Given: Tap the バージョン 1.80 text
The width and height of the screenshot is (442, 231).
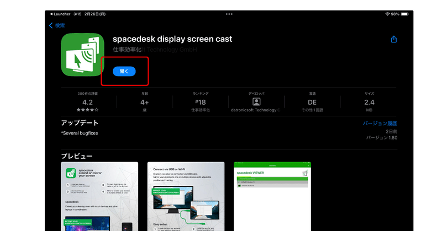Looking at the screenshot, I should point(382,138).
